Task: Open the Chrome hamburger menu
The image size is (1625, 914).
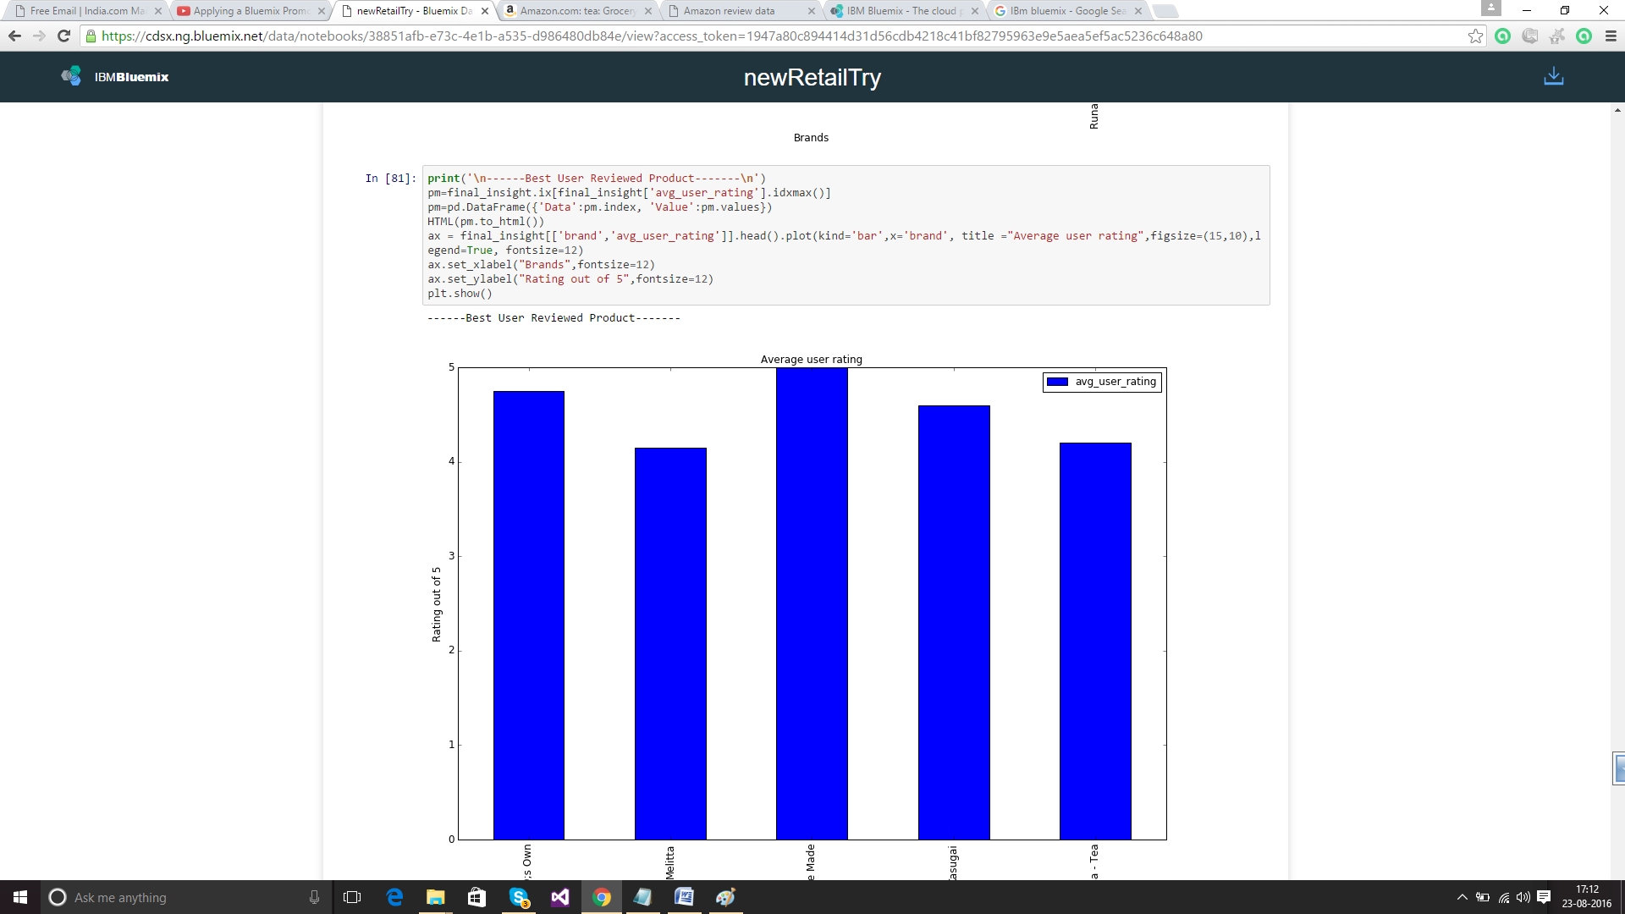Action: click(1611, 36)
